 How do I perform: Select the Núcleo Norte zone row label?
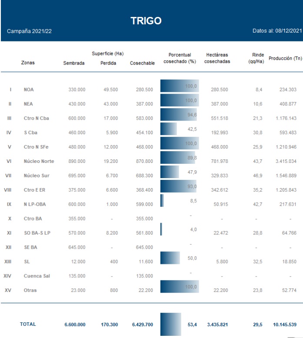point(39,161)
